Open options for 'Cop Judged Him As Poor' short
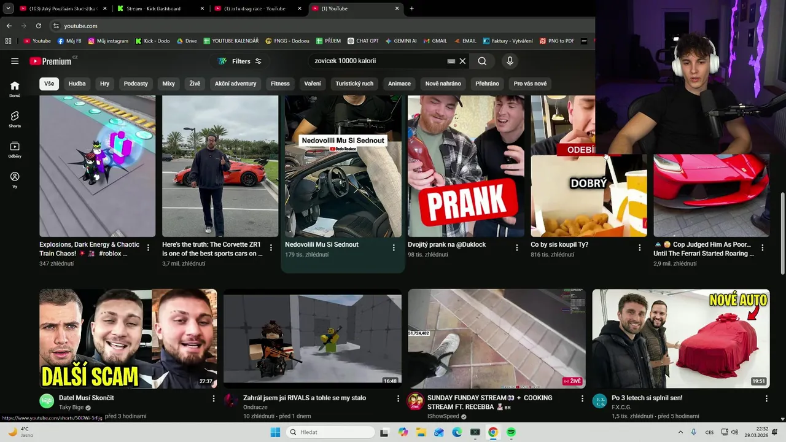The width and height of the screenshot is (786, 442). pyautogui.click(x=762, y=247)
